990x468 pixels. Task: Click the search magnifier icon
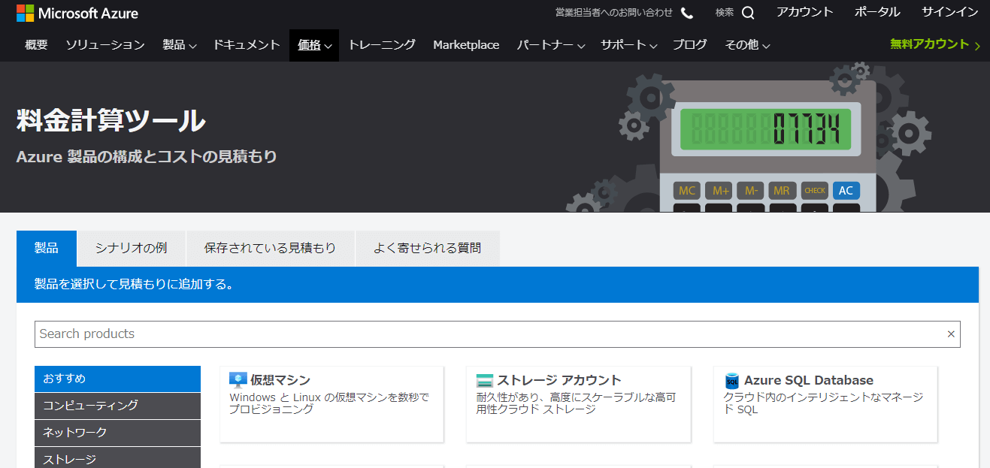tap(748, 13)
